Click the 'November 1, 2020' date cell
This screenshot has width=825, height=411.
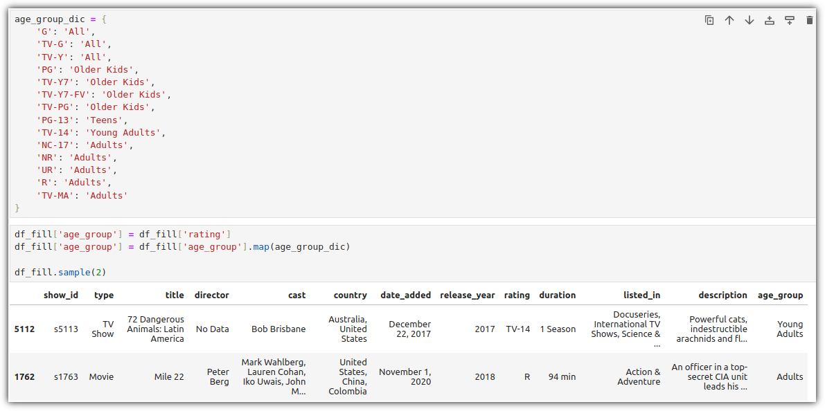405,377
